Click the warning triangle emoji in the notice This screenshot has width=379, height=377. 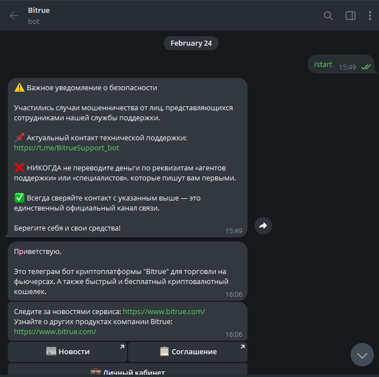pyautogui.click(x=20, y=87)
